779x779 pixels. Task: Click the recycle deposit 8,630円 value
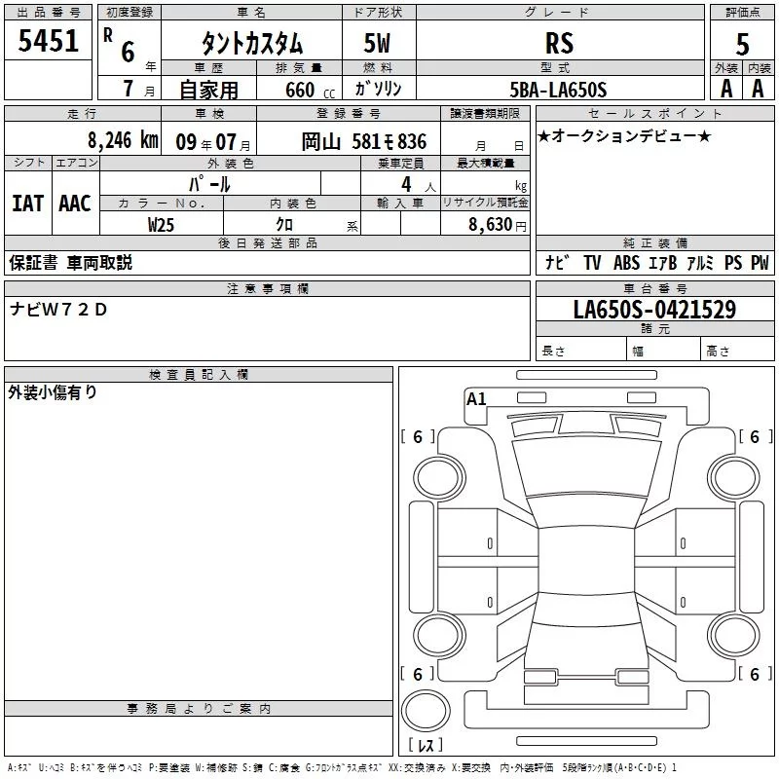[x=497, y=224]
